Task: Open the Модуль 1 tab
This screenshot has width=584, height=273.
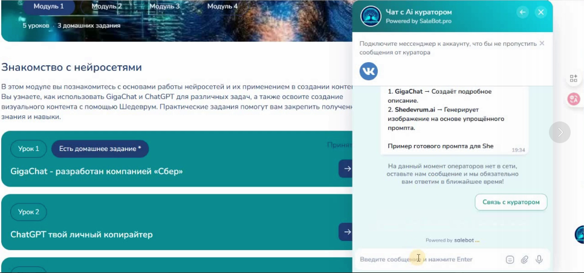Action: point(49,6)
